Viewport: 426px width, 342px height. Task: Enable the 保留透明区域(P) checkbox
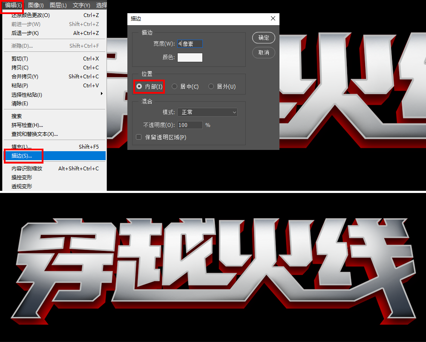click(139, 137)
